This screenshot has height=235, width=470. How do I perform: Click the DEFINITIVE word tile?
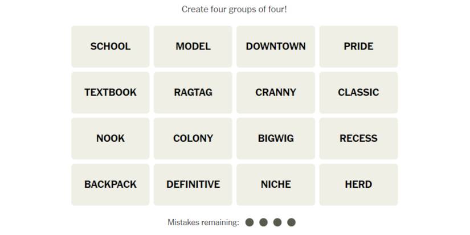pyautogui.click(x=193, y=184)
